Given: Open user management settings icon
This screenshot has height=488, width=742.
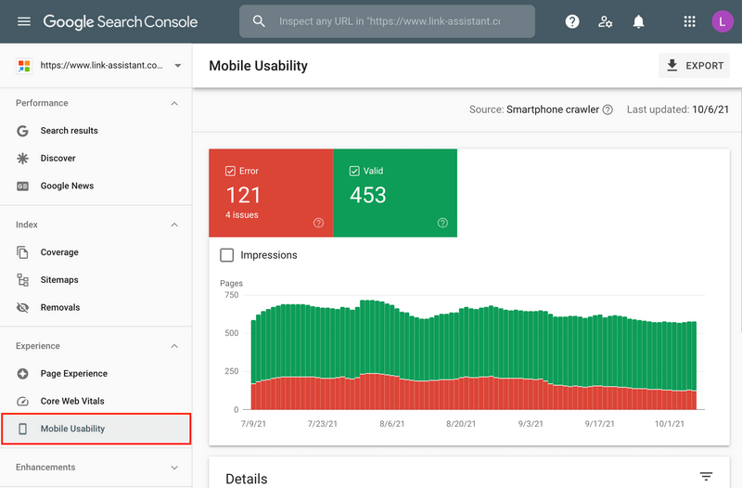Looking at the screenshot, I should coord(606,21).
